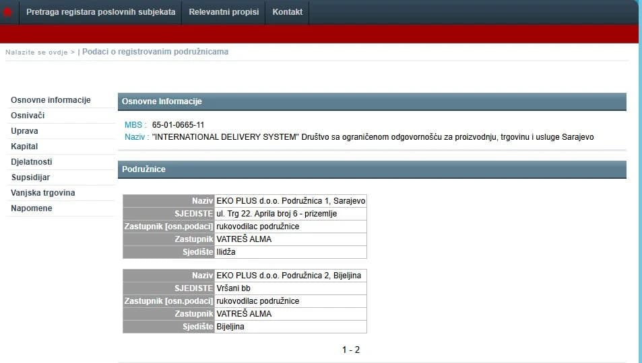The width and height of the screenshot is (642, 363).
Task: Click the address ul. Trg 22. Aprila broj 6
Action: pos(291,214)
